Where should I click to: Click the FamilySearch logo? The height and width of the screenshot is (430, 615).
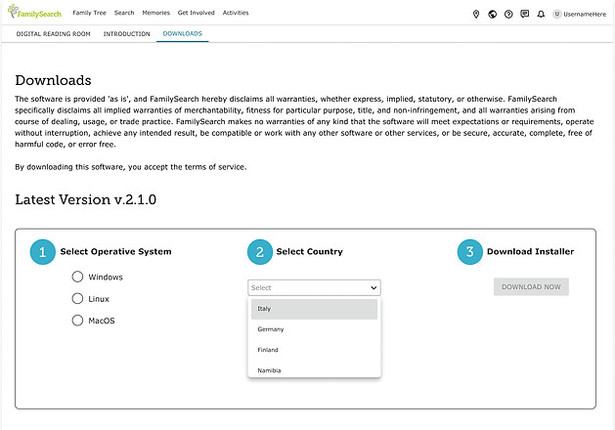(34, 12)
